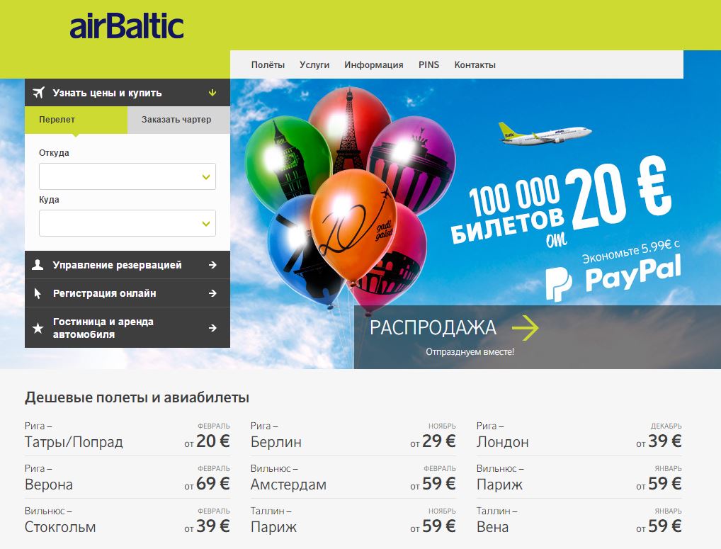
Task: Open the Полёты menu
Action: point(268,65)
